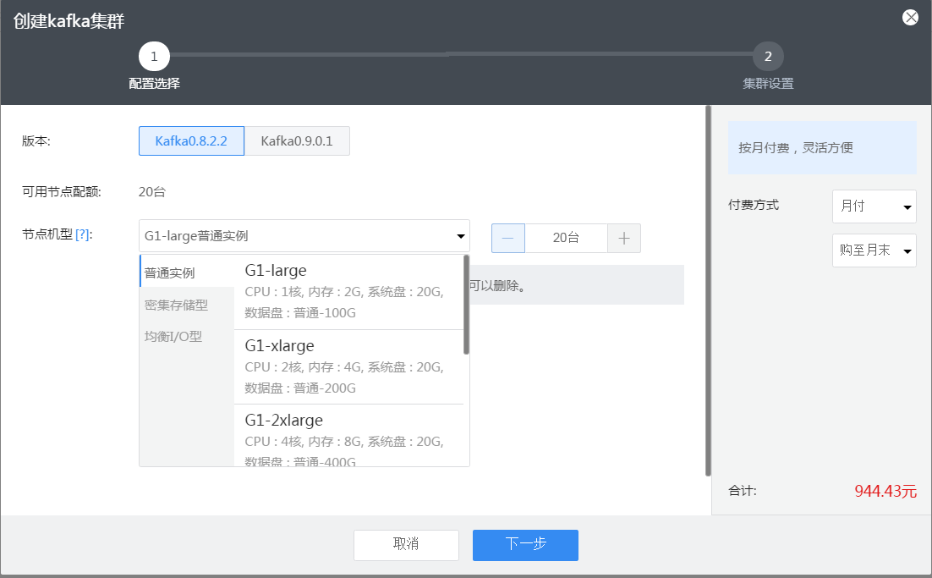Select Kafka0.9.0.1 version
Screen dimensions: 932x578
pos(297,141)
